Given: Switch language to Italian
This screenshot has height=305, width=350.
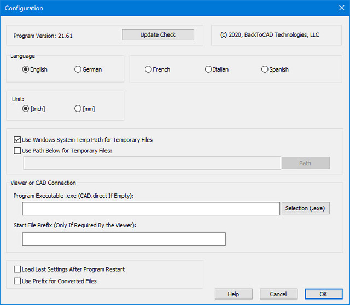Looking at the screenshot, I should coord(208,69).
